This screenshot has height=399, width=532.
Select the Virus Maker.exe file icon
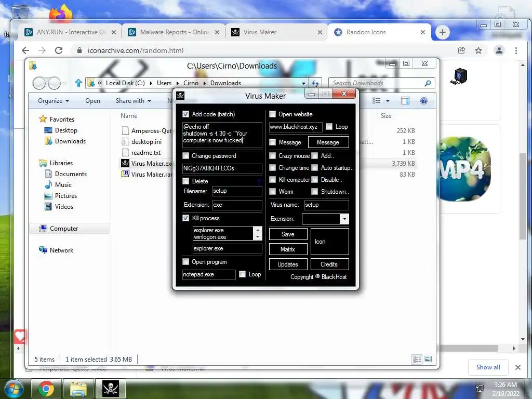click(125, 163)
